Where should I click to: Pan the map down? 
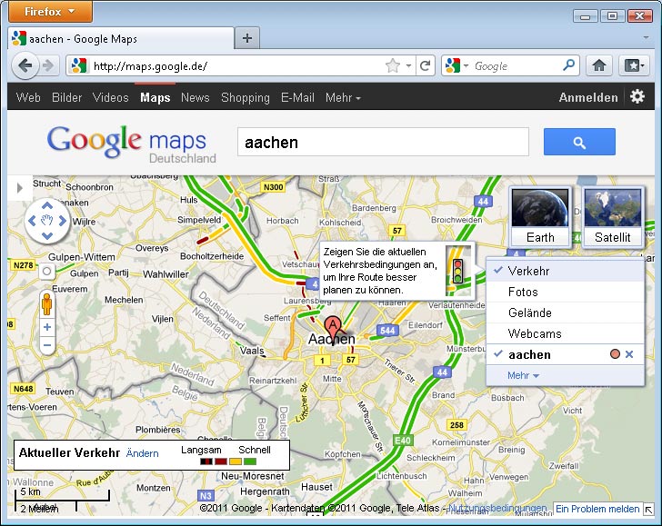pyautogui.click(x=47, y=235)
